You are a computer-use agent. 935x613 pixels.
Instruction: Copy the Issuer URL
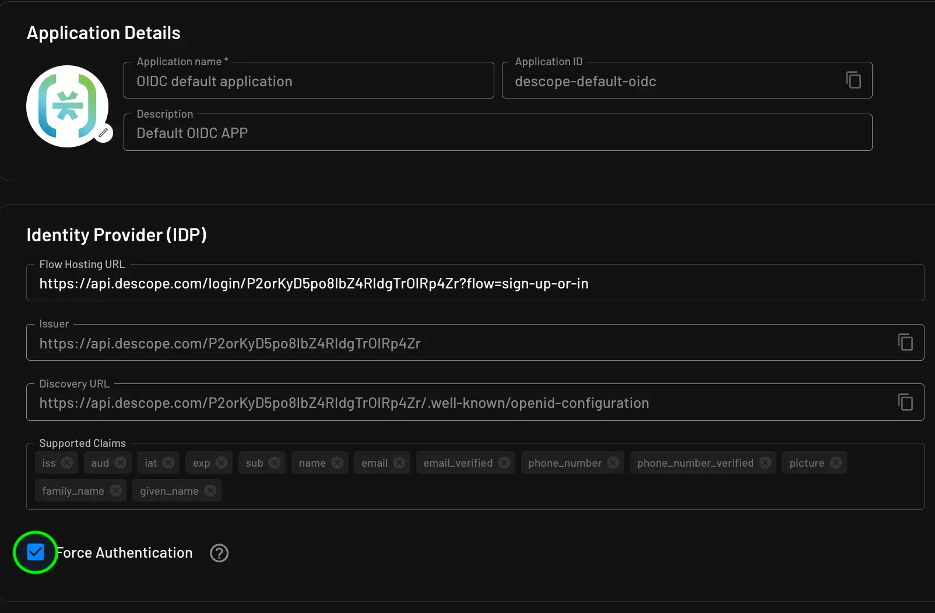point(905,343)
